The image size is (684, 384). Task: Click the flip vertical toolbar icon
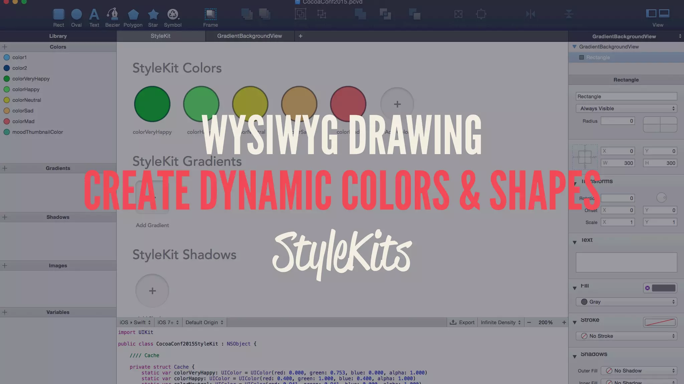tap(569, 14)
